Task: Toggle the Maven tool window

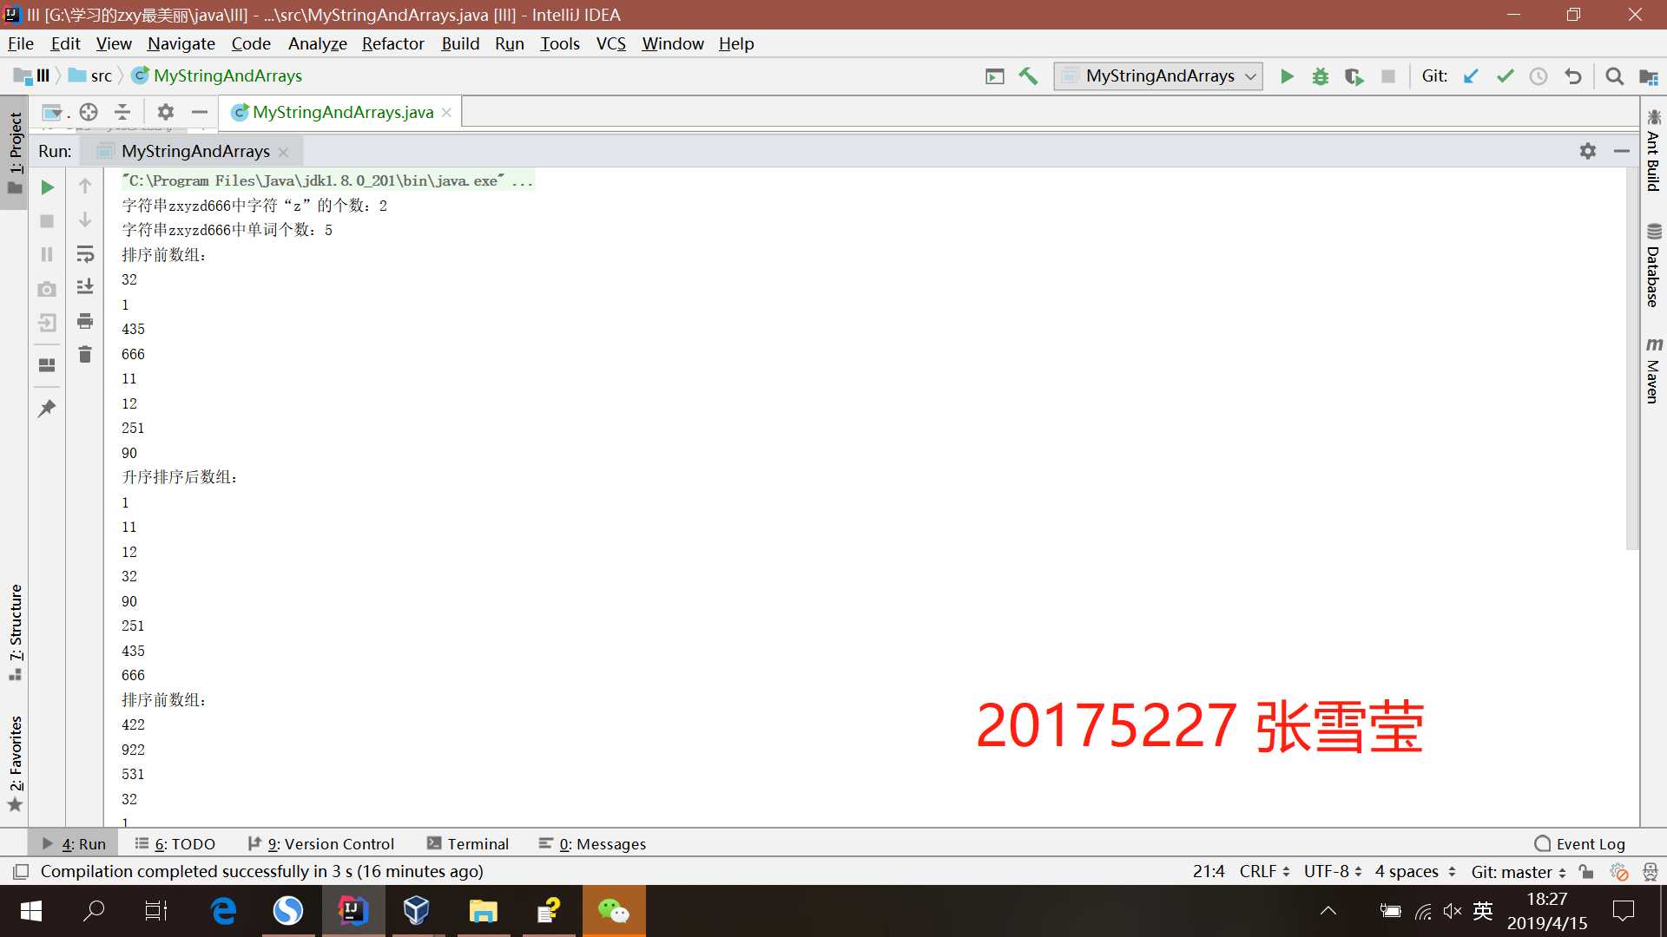Action: [1653, 370]
